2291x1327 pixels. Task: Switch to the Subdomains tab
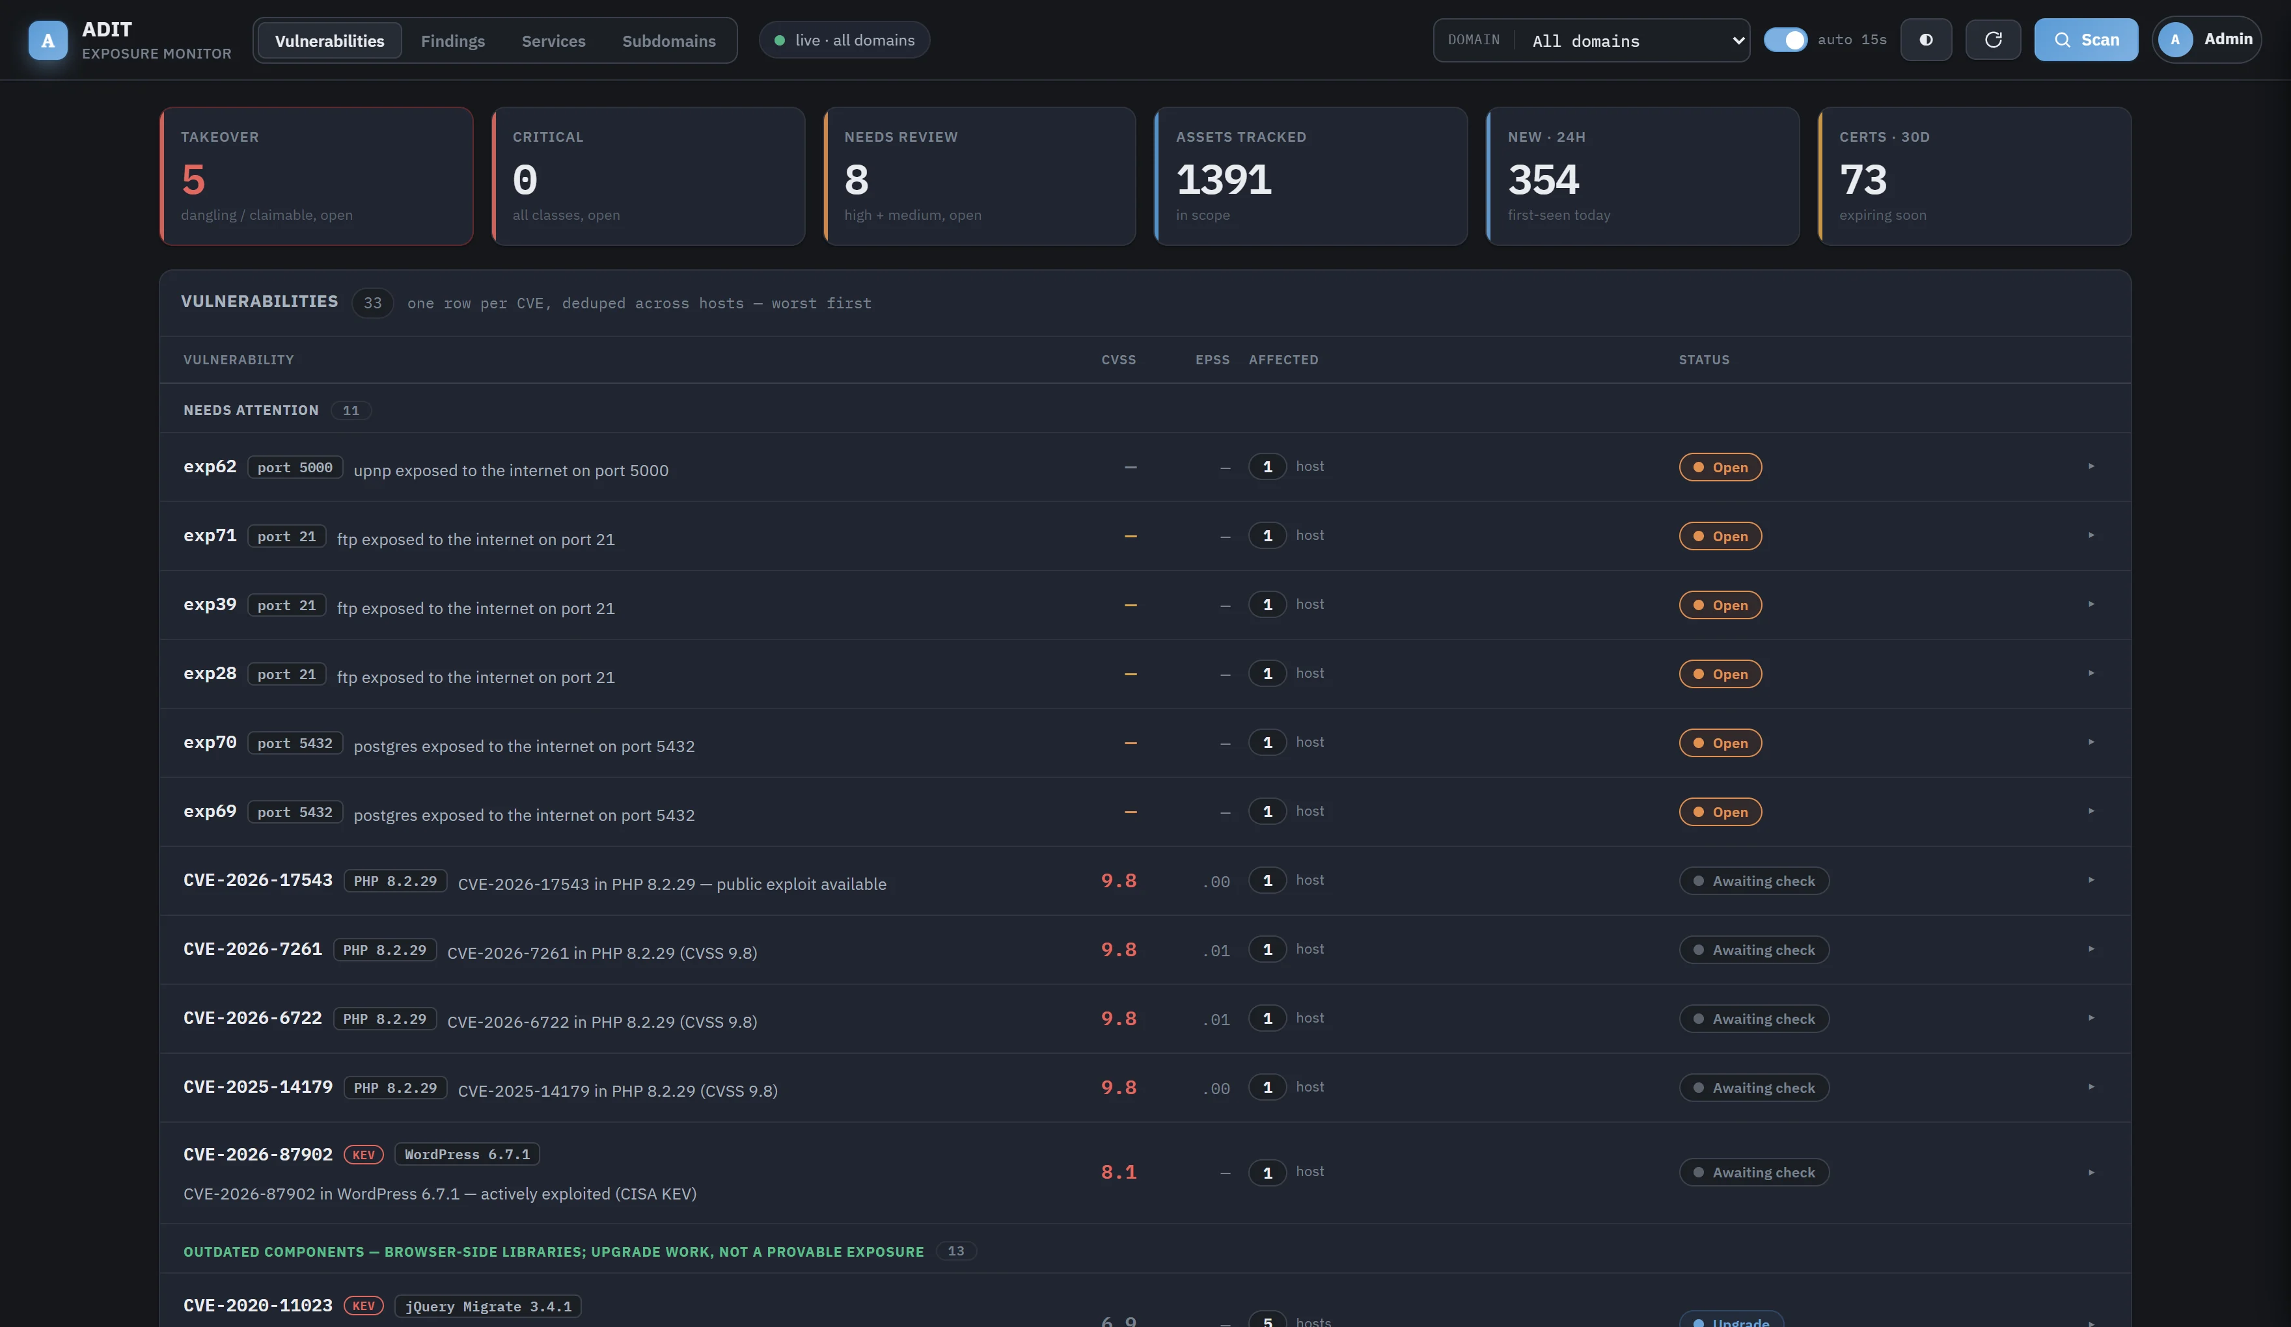[x=669, y=41]
